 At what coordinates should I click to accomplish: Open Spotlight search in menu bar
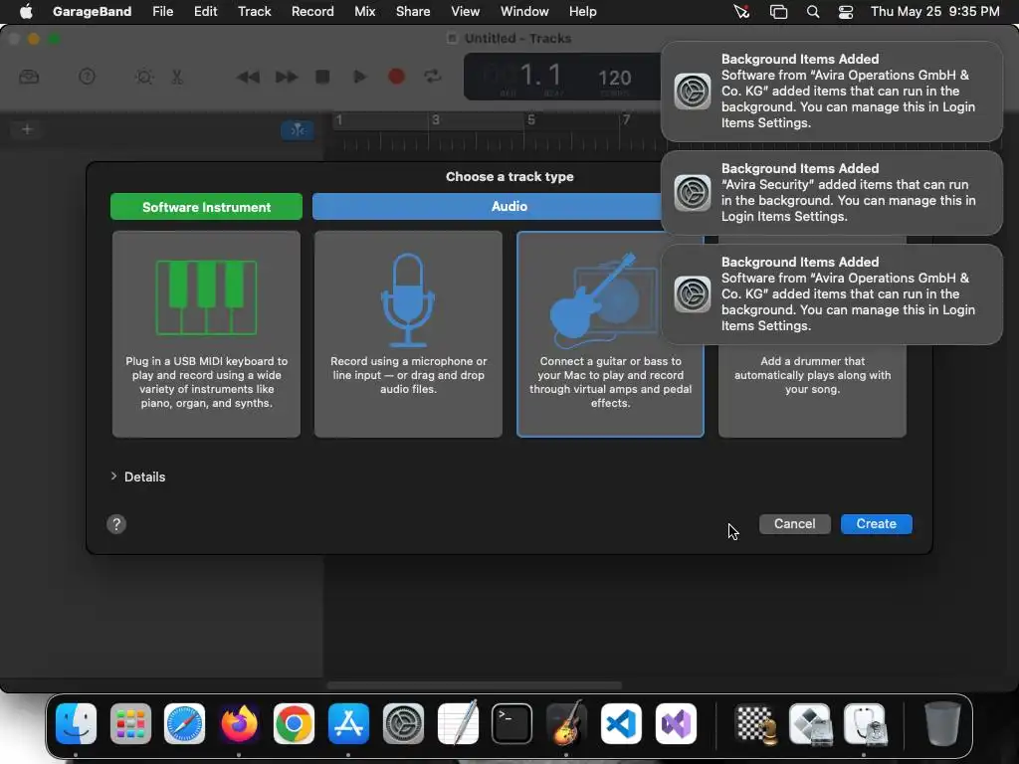[x=812, y=12]
